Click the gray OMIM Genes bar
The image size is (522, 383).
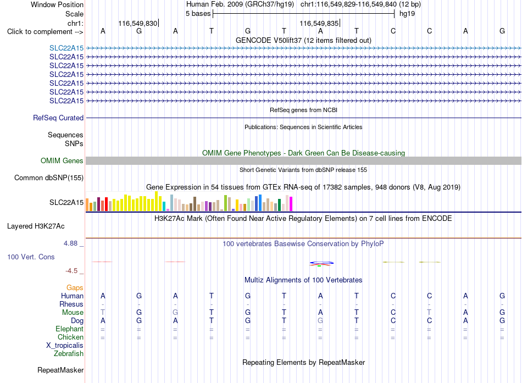(303, 161)
